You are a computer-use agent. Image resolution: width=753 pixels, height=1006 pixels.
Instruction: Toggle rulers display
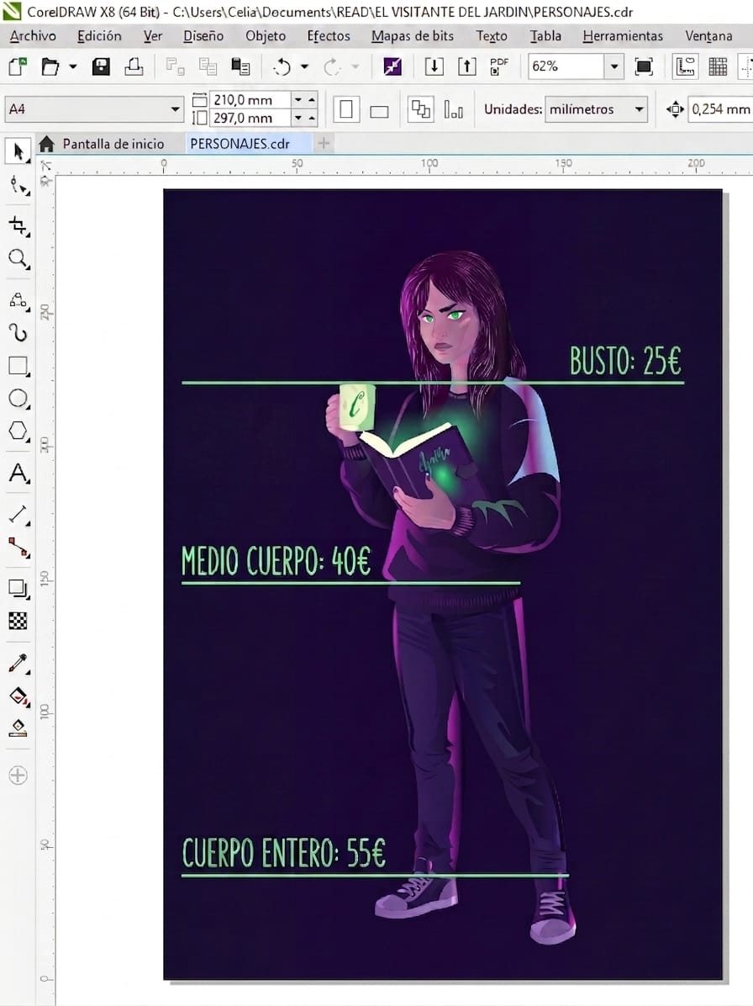685,66
